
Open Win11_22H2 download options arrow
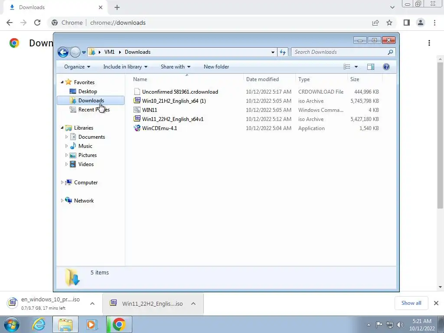[x=193, y=304]
